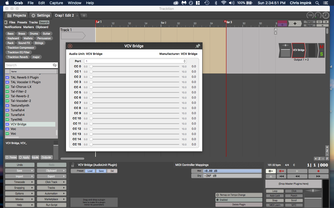Click the CC 7 slider handle
Screen dimensions: 334x208
coord(91,103)
